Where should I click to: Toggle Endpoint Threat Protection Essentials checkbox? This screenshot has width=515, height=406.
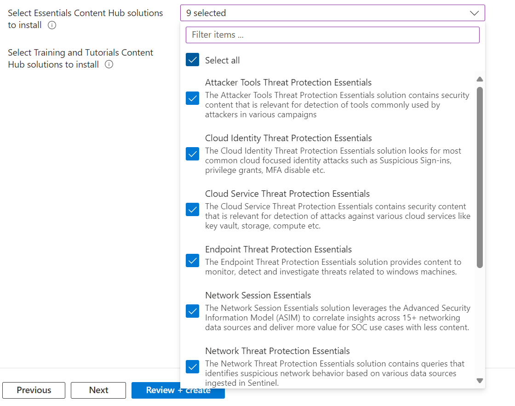(x=193, y=261)
